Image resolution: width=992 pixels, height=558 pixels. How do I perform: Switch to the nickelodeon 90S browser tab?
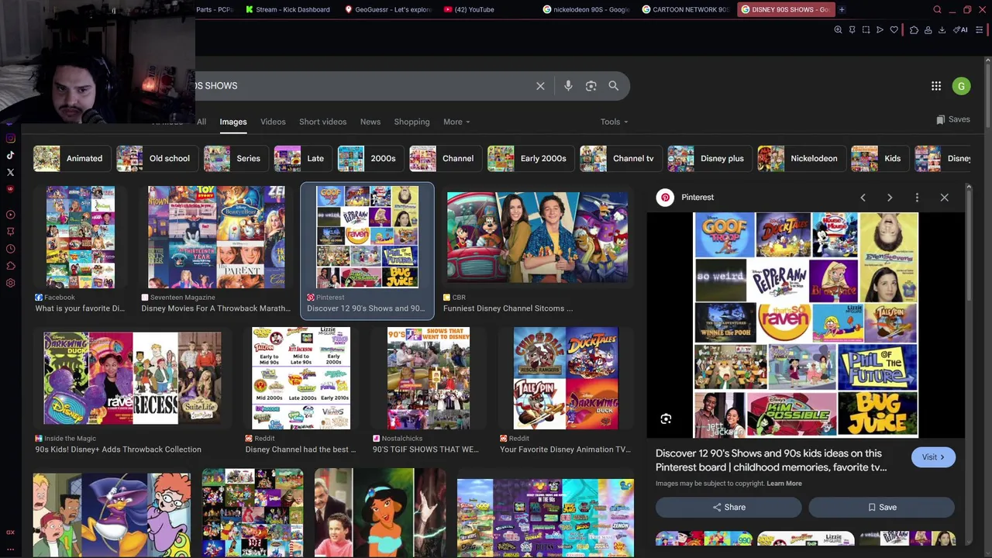587,9
